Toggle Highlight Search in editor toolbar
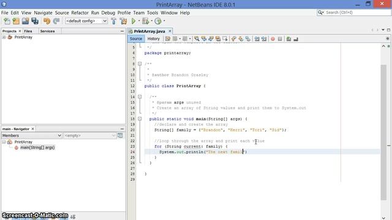 coord(218,38)
